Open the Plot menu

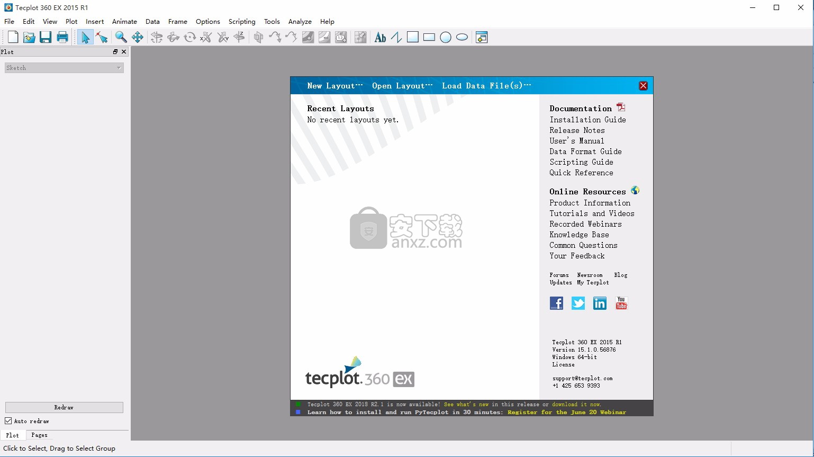pos(71,22)
